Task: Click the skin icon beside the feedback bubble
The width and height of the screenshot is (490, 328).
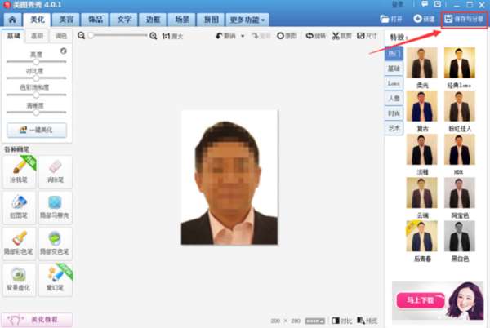Action: 438,4
